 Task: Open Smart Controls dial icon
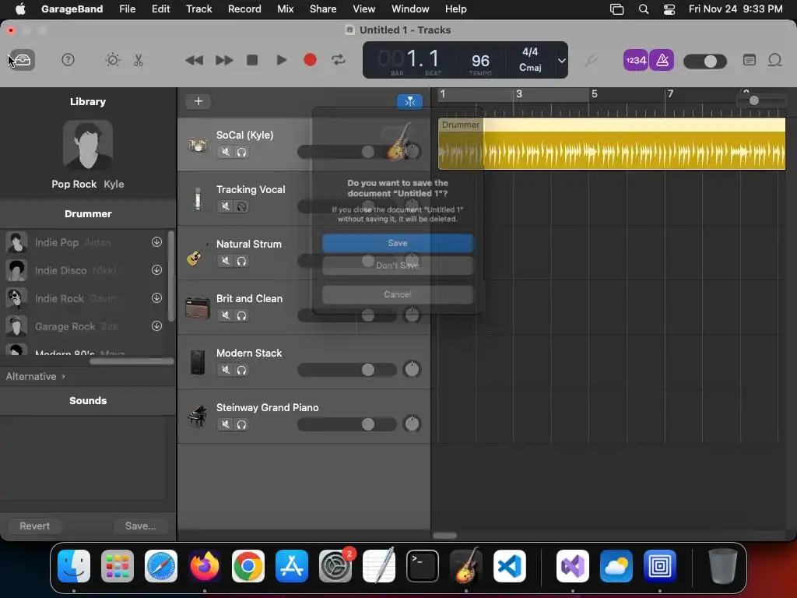coord(112,60)
